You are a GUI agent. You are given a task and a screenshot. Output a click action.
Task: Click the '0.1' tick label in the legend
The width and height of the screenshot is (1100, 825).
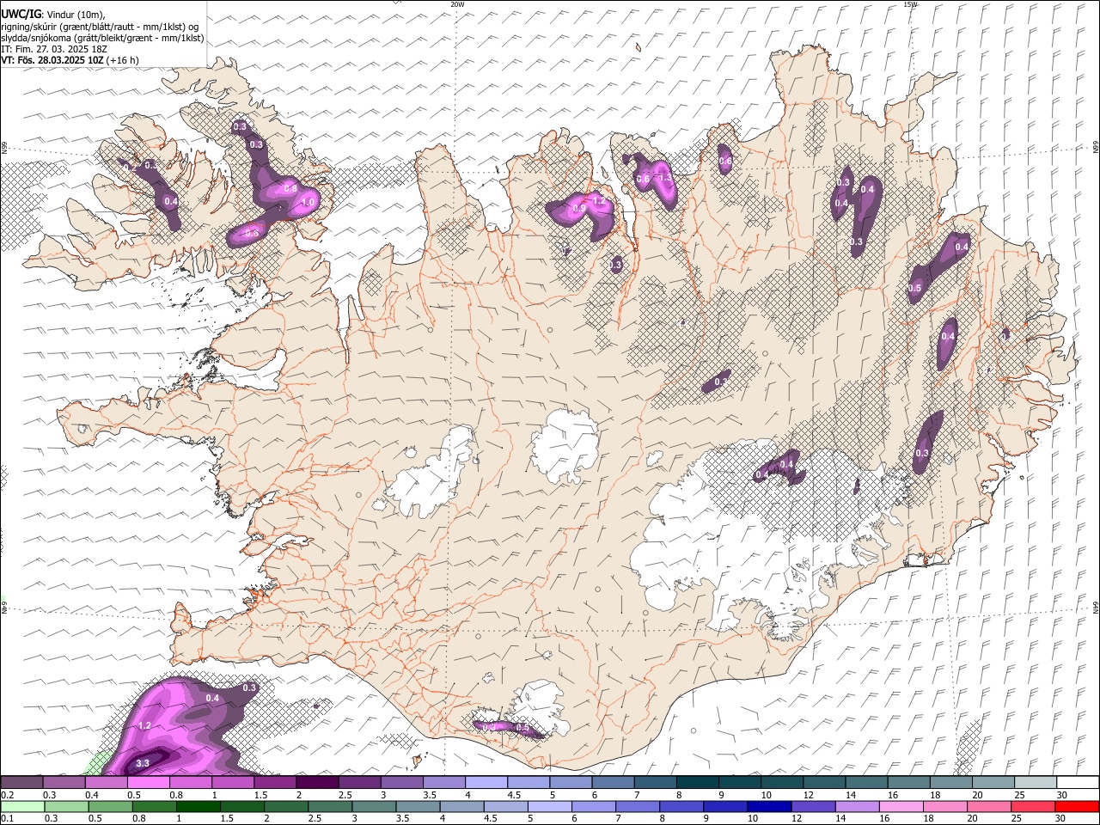pyautogui.click(x=7, y=819)
